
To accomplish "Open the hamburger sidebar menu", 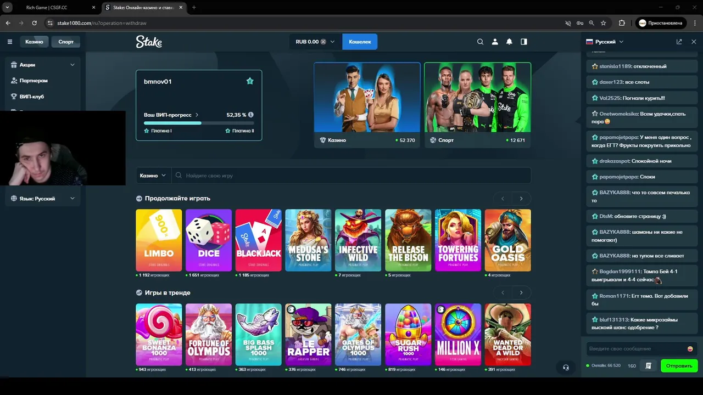I will click(9, 42).
